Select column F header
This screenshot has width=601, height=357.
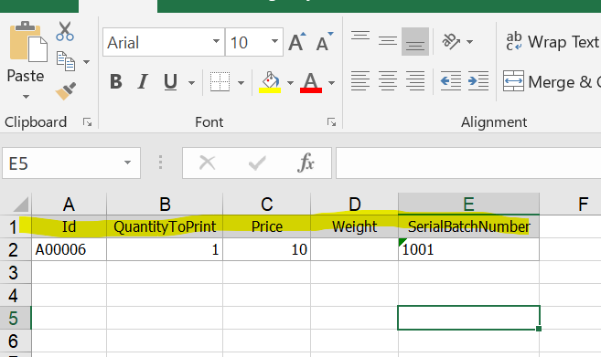point(570,204)
